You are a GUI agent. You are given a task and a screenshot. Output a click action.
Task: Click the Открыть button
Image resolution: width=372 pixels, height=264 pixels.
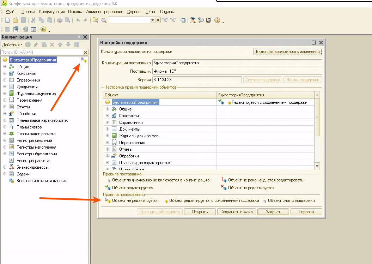[200, 212]
